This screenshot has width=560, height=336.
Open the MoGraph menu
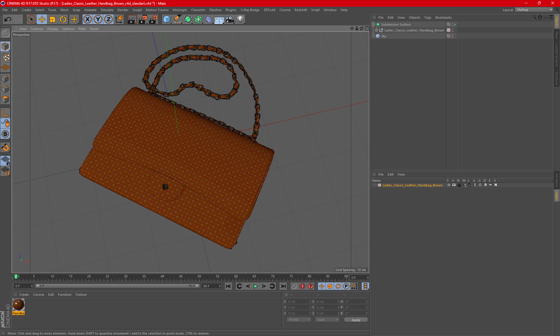(180, 10)
